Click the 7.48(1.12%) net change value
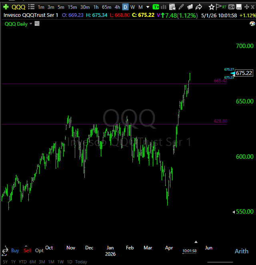Viewport: 256px width, 265px height. 181,16
